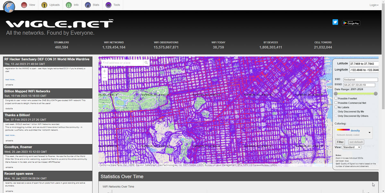Click the WiGLE globe logo icon
This screenshot has height=193, width=385.
click(9, 7)
